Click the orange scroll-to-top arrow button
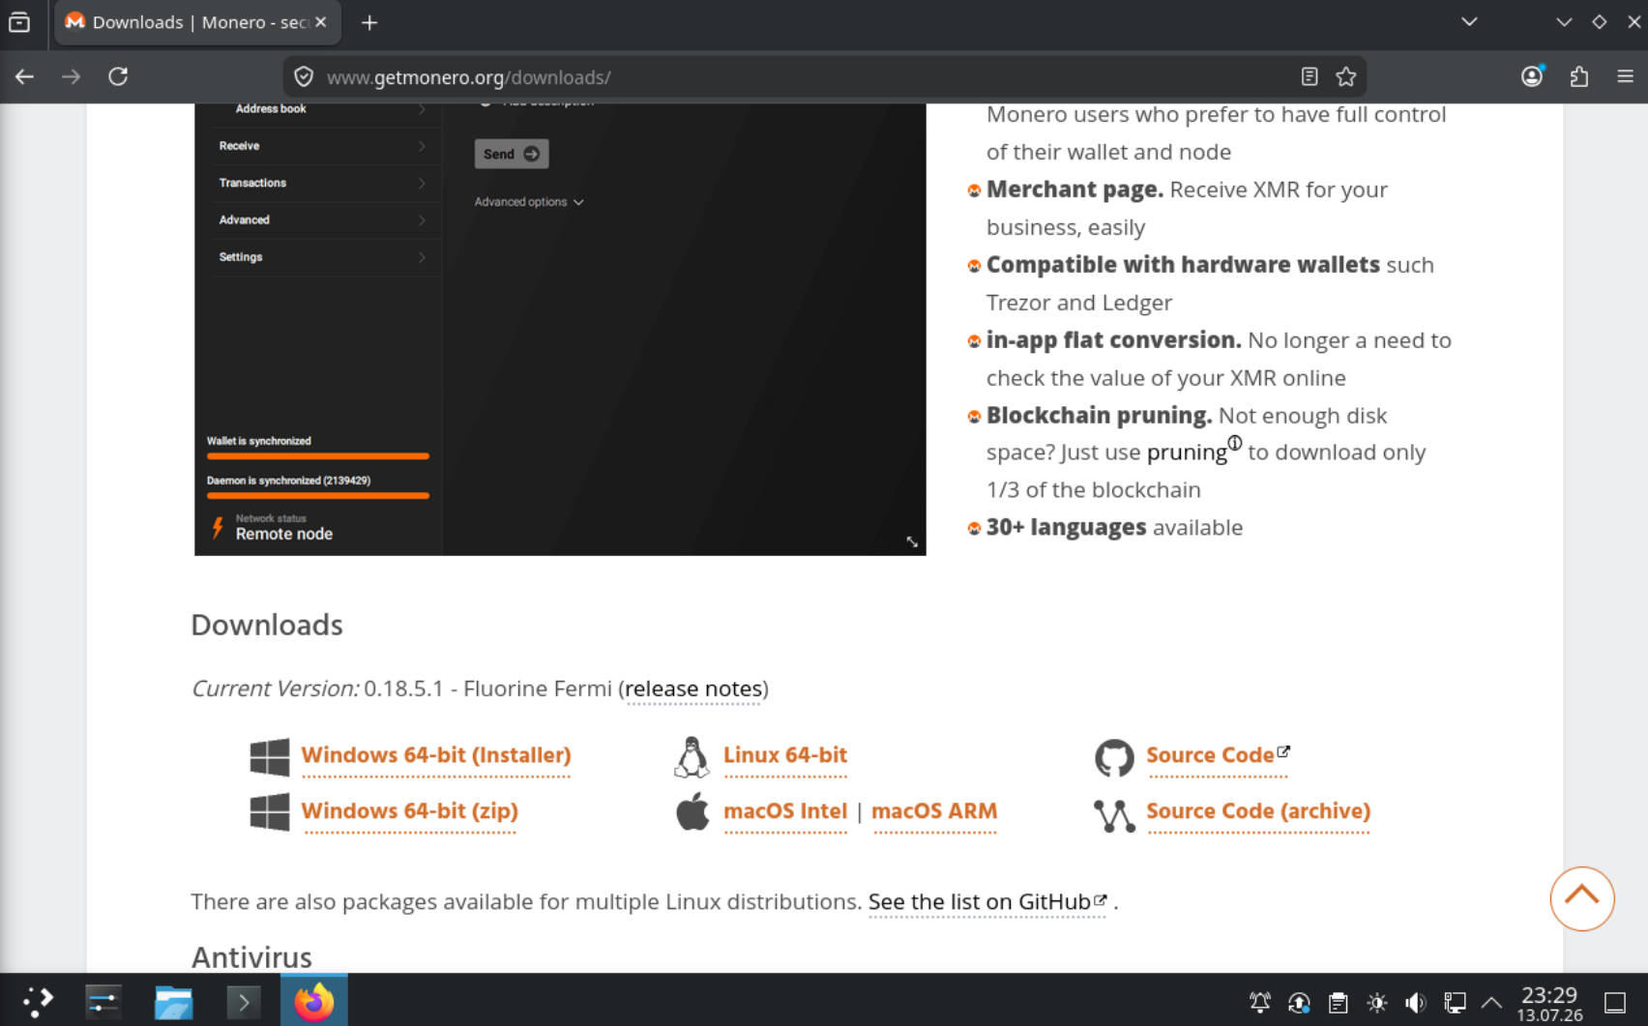 1582,898
